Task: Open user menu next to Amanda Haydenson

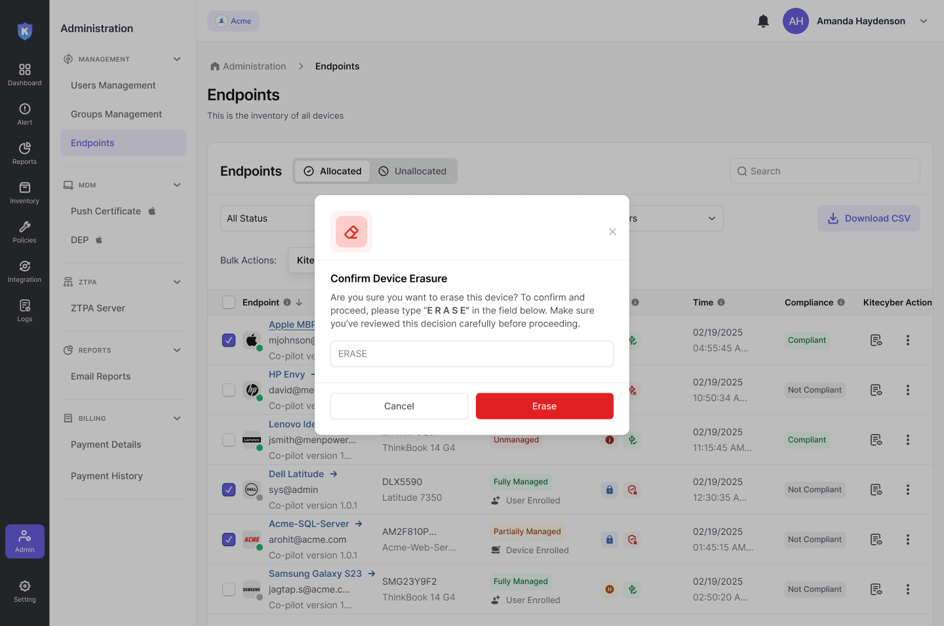Action: tap(924, 21)
